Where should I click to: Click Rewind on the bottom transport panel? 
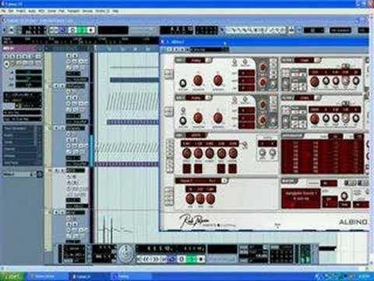(x=147, y=259)
